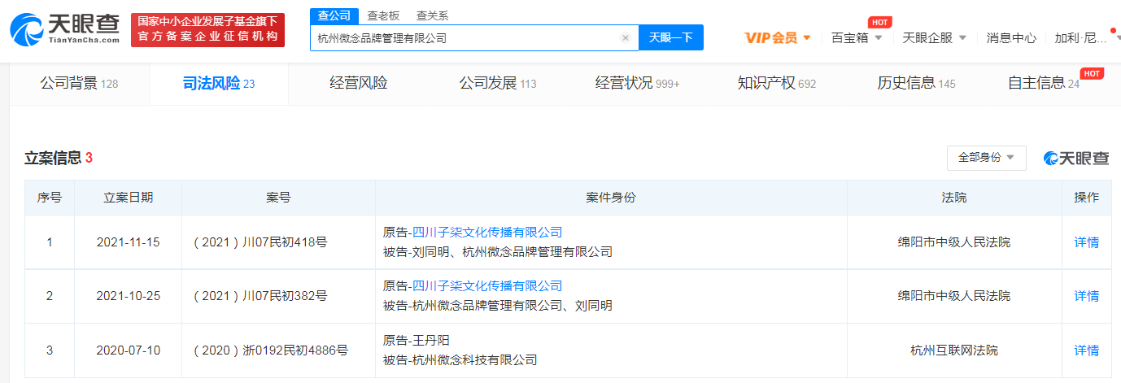Open 四川子桀文化传播有限公司 link in row 2
Screen dimensions: 1121x383
coord(487,285)
